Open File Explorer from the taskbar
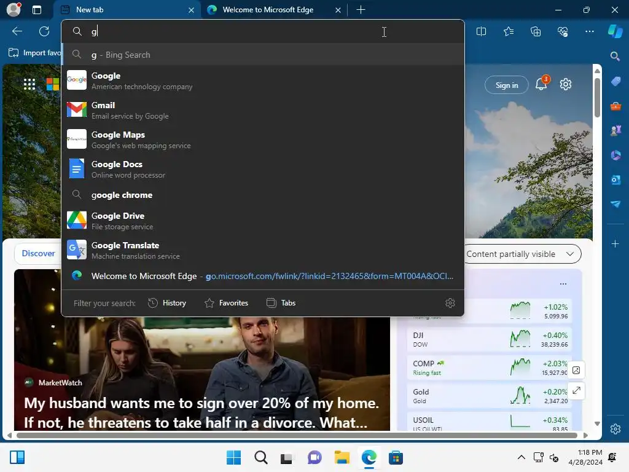Viewport: 629px width, 472px height. 342,457
